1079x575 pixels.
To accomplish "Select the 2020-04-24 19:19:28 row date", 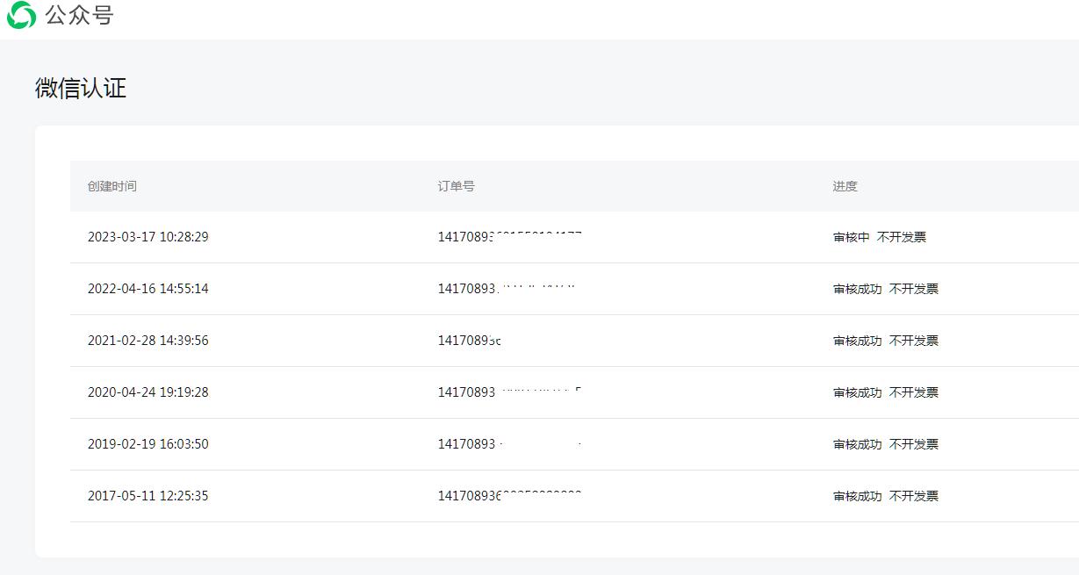I will tap(147, 392).
